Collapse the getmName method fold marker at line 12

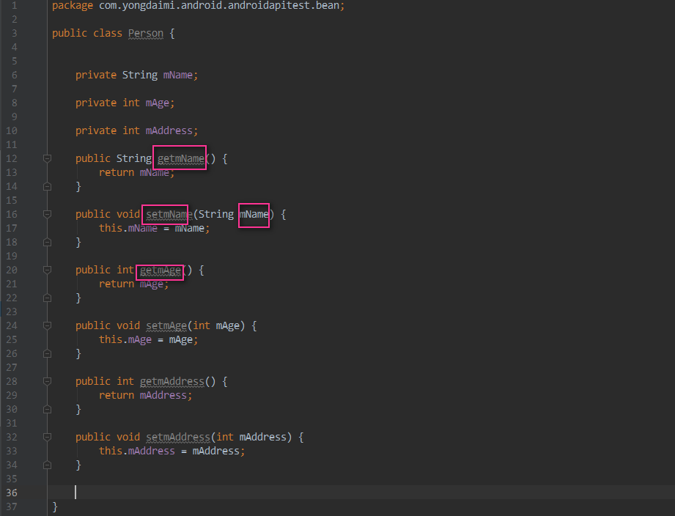pos(48,158)
